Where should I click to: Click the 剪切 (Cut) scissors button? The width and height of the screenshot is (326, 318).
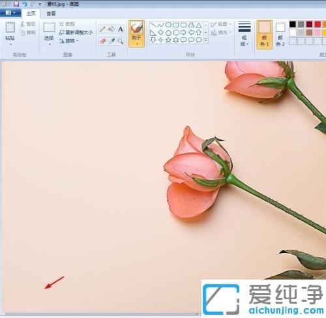(27, 24)
